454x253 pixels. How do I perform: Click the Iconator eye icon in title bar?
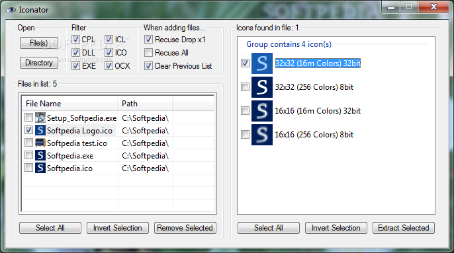(11, 10)
